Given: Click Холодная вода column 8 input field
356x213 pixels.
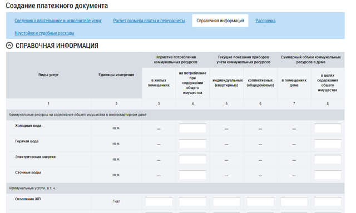Looking at the screenshot, I should click(x=328, y=128).
